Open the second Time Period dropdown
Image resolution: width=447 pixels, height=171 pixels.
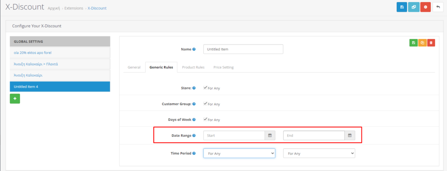[x=319, y=154]
